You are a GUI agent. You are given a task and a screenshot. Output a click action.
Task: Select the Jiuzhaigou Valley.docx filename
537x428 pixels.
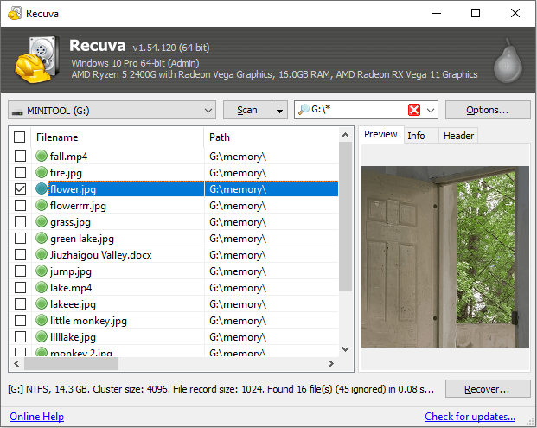click(x=100, y=255)
